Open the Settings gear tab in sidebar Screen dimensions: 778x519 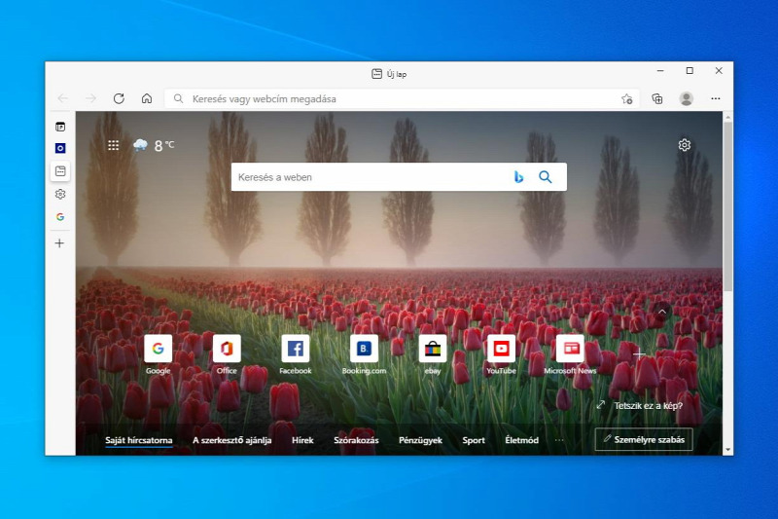pyautogui.click(x=60, y=194)
